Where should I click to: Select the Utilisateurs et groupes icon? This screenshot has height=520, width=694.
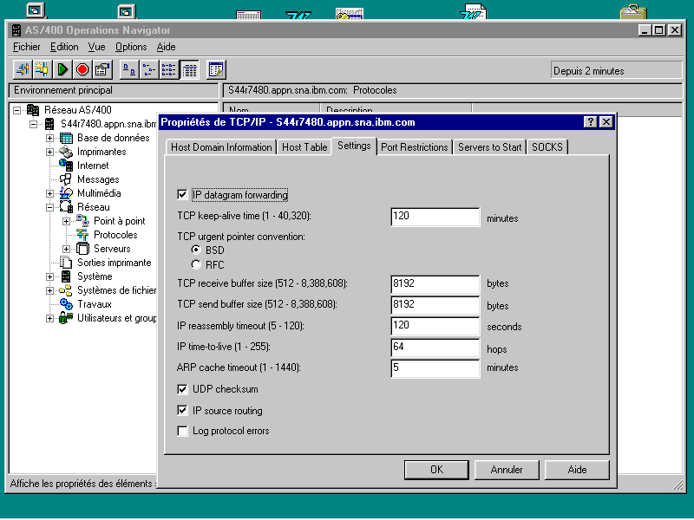coord(66,318)
